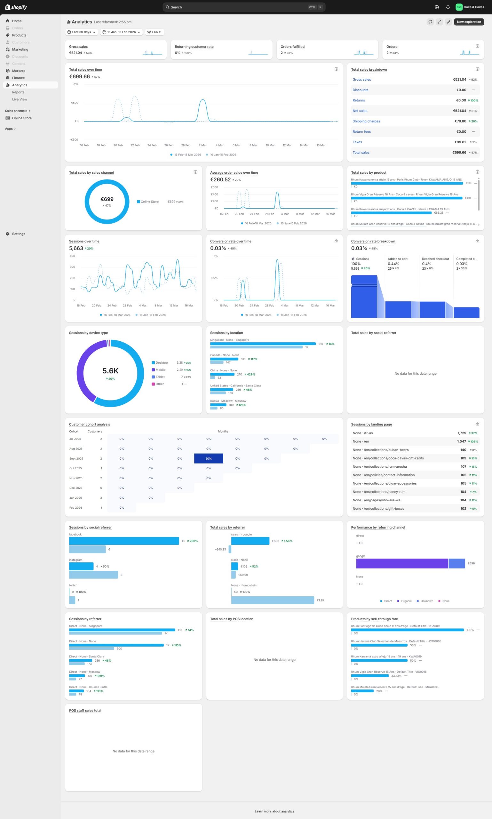This screenshot has width=492, height=819.
Task: Expand the Apps section in the sidebar
Action: tap(10, 129)
